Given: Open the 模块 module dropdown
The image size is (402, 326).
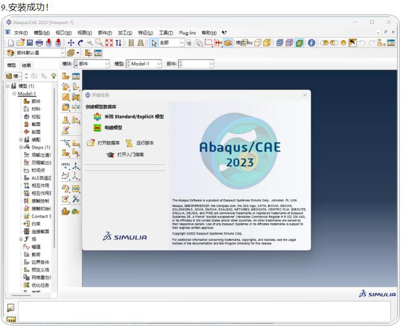Looking at the screenshot, I should click(91, 64).
